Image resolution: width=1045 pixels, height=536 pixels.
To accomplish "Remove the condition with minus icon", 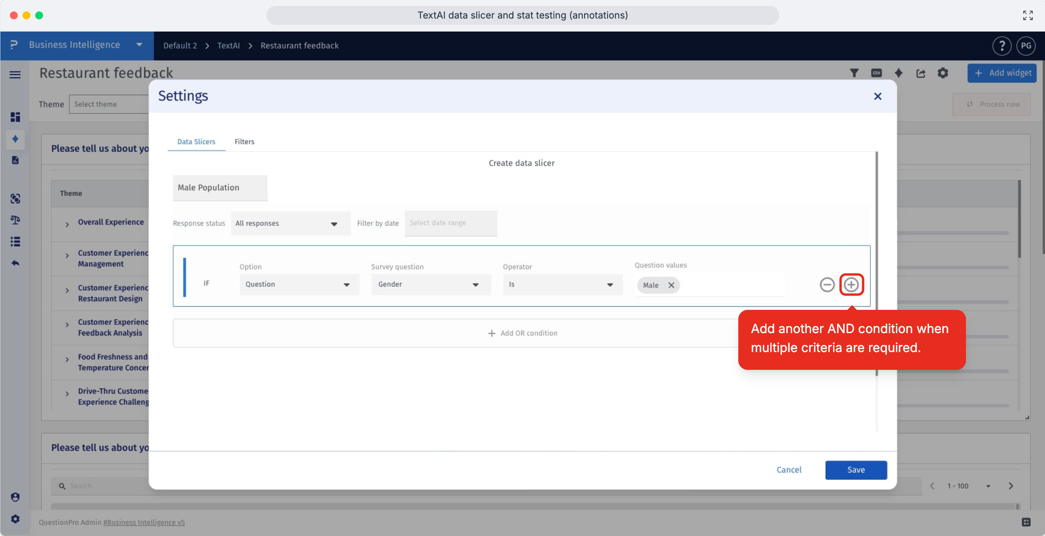I will [x=827, y=285].
